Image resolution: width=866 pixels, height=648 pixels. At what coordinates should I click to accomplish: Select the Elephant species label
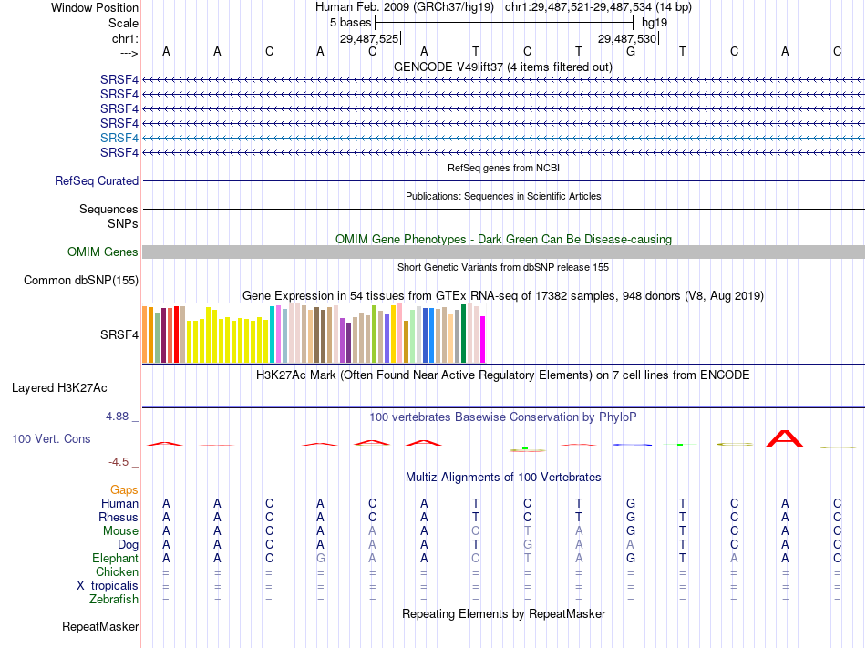pyautogui.click(x=115, y=558)
